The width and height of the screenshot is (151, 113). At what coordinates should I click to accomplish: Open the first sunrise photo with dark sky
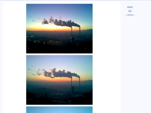click(x=59, y=28)
